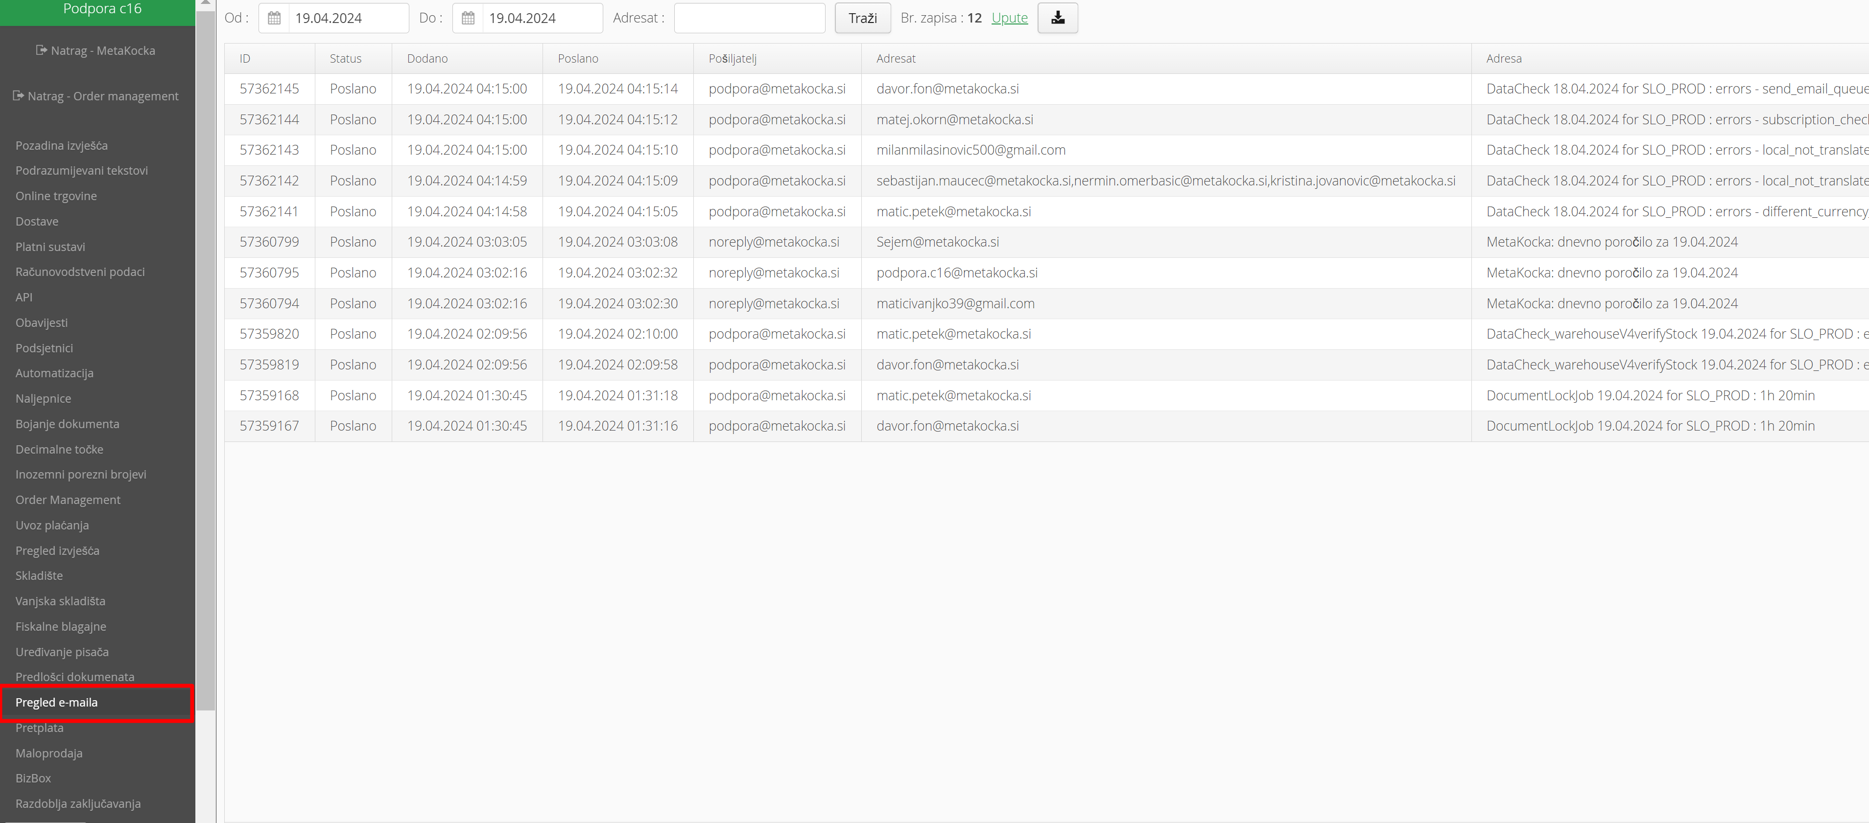This screenshot has height=823, width=1869.
Task: Select Online trgovine menu item
Action: (x=56, y=196)
